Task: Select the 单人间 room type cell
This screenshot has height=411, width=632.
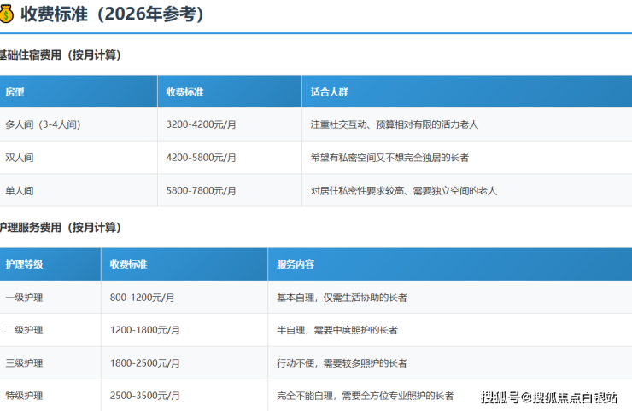Action: click(x=20, y=191)
